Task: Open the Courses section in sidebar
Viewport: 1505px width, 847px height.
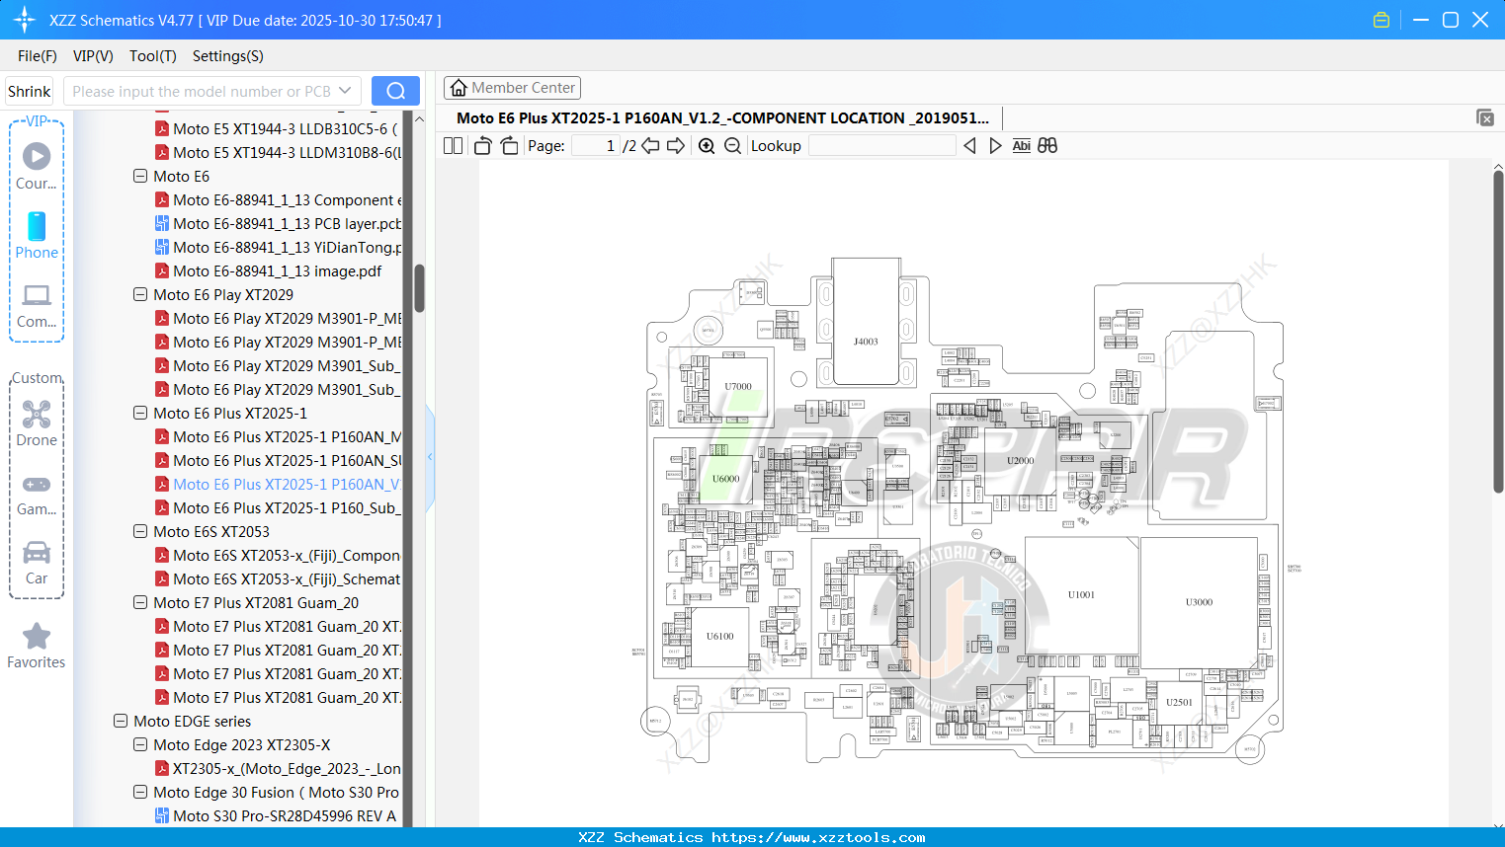Action: [x=37, y=166]
